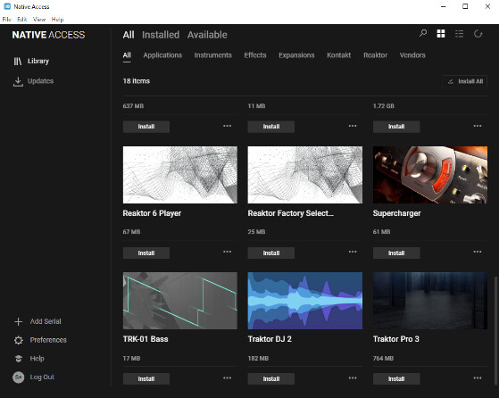Open more options for Traktor Pro 3
The width and height of the screenshot is (499, 398).
coord(478,378)
